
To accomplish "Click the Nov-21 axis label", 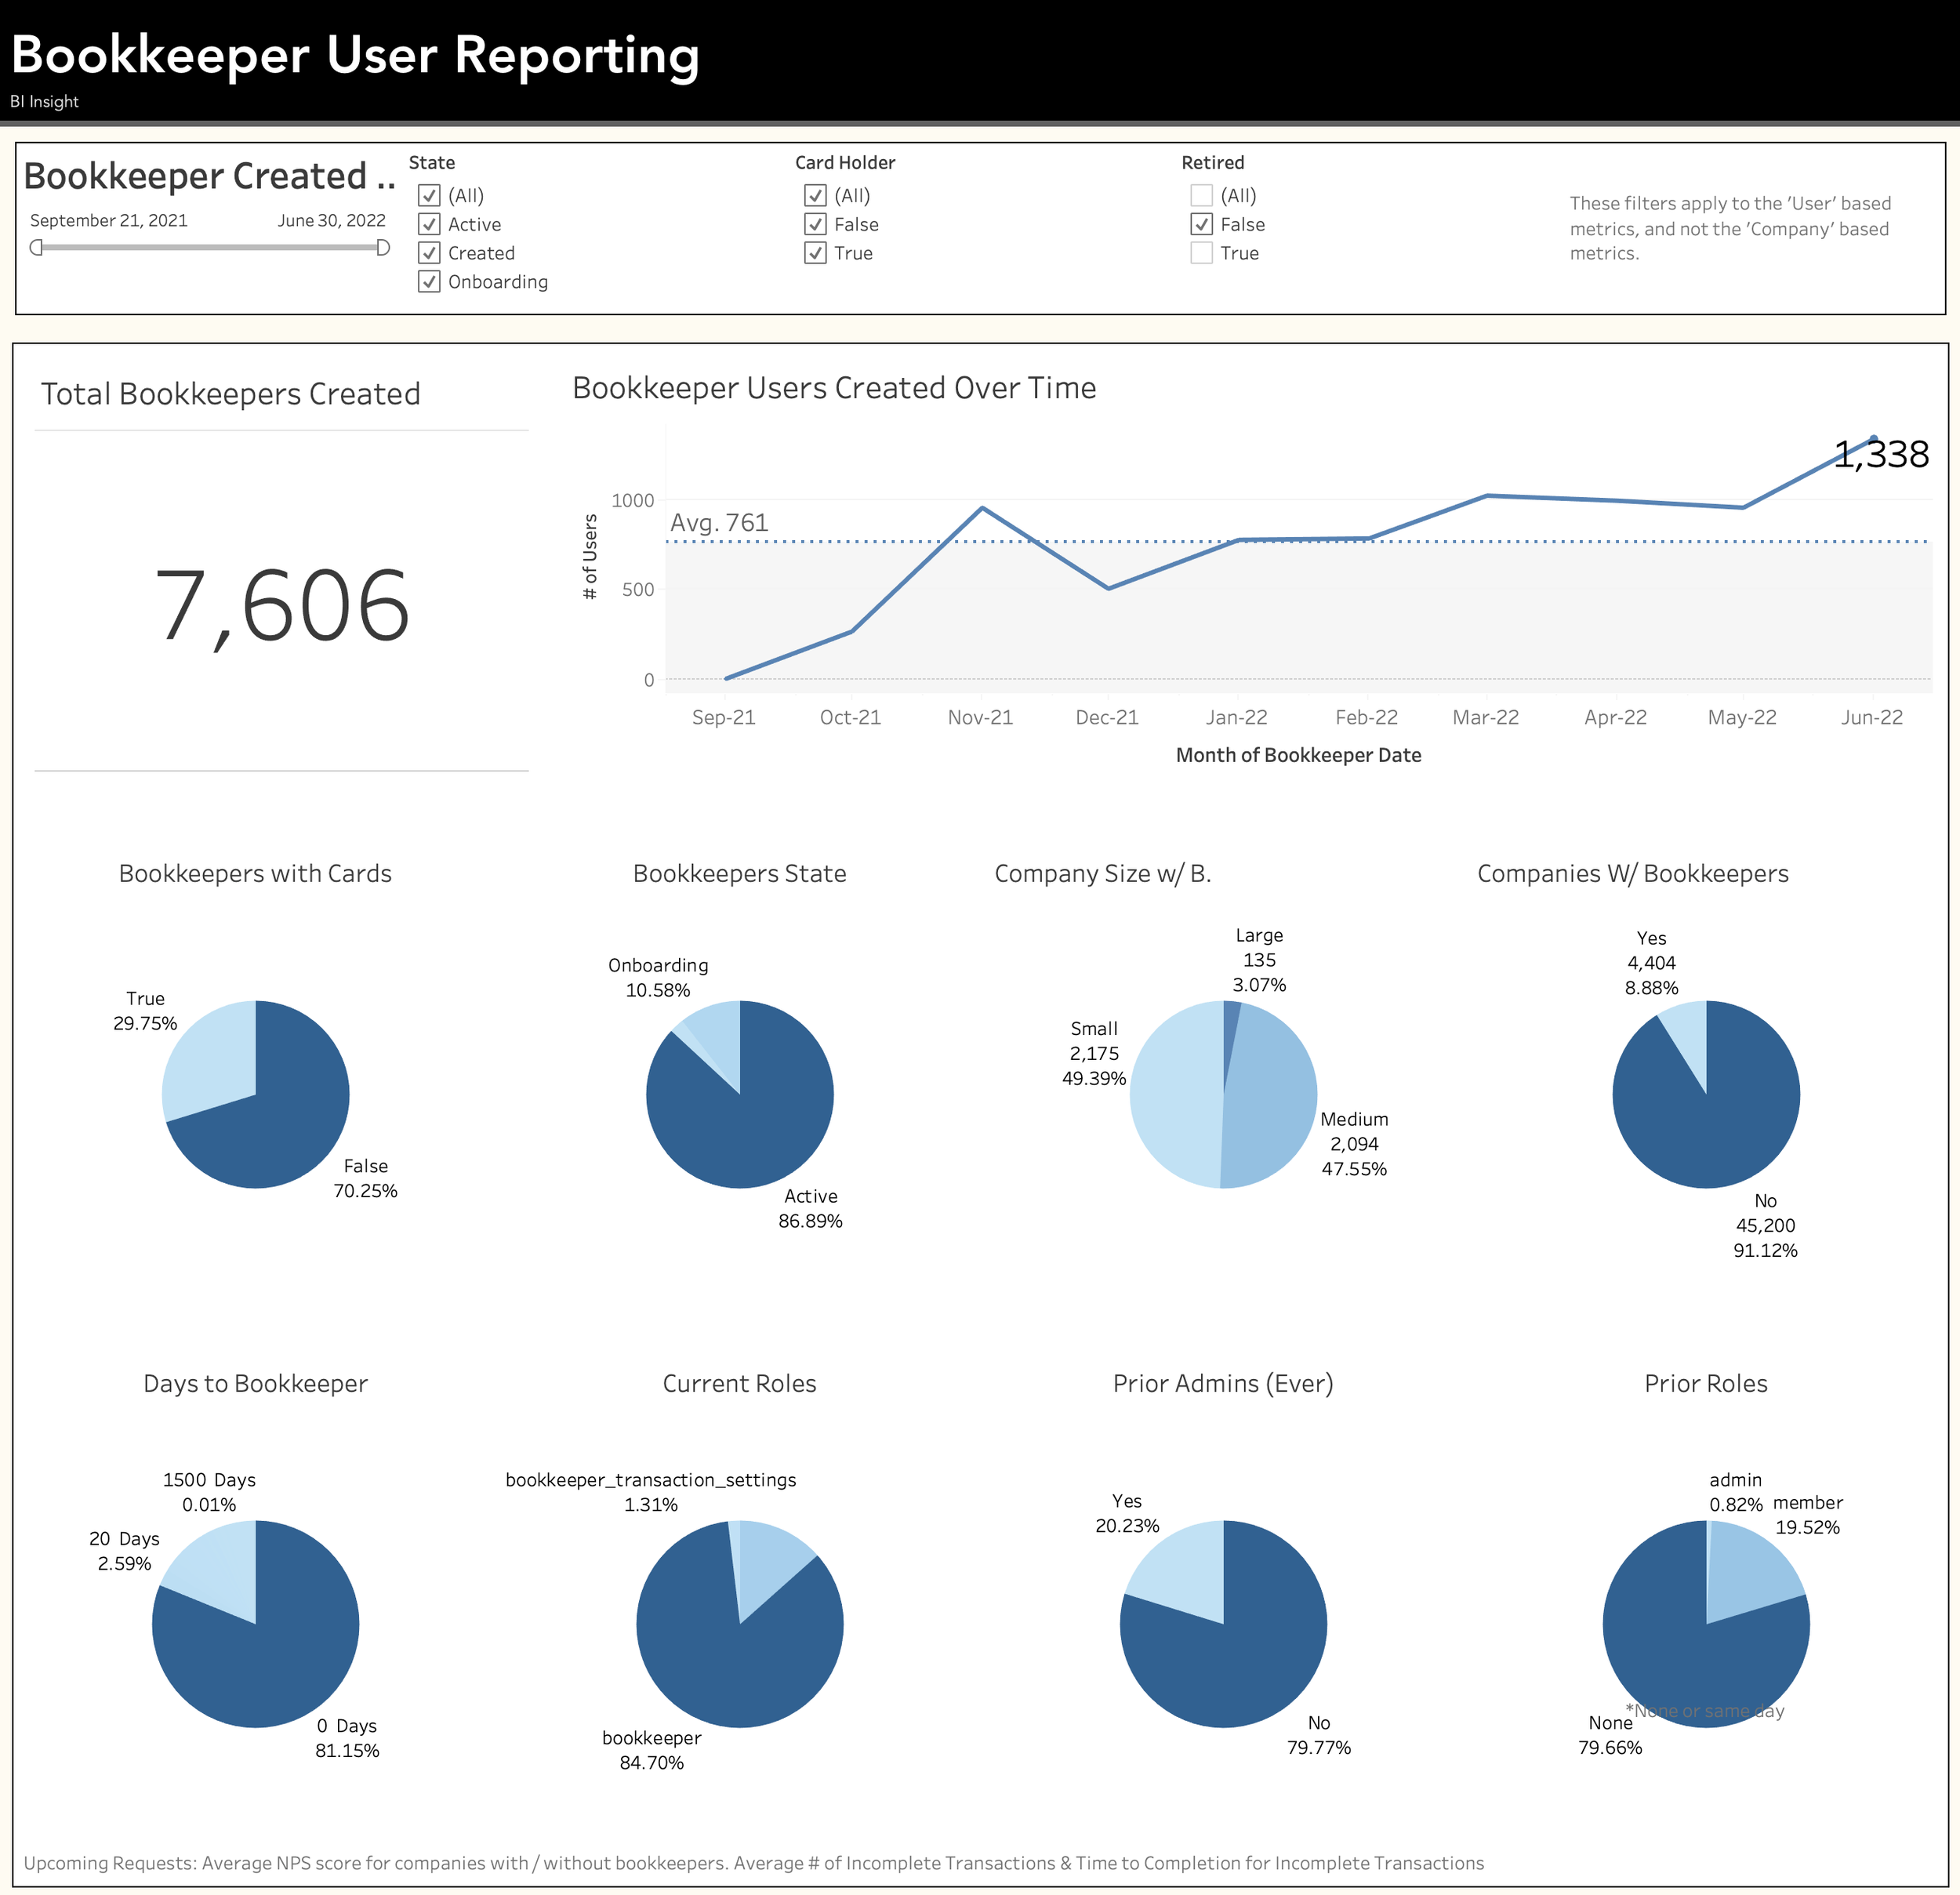I will (x=980, y=717).
